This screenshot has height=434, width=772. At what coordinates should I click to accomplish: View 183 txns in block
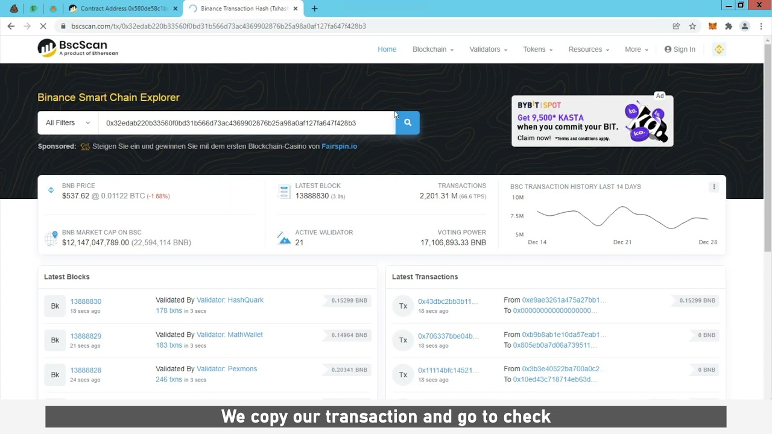[x=169, y=345]
